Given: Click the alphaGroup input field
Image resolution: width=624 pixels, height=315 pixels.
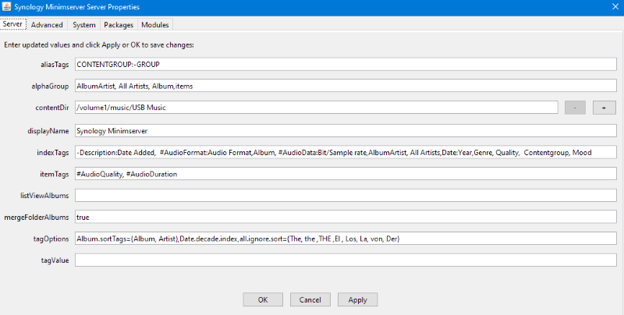Looking at the screenshot, I should 346,86.
